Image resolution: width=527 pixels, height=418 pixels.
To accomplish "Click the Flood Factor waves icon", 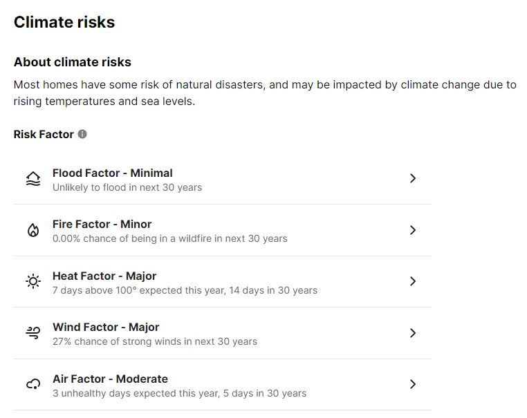I will click(x=33, y=179).
